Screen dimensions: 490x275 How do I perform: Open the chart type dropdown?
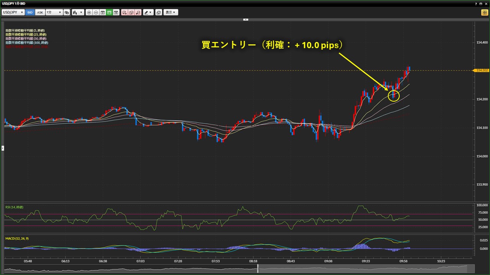click(78, 12)
